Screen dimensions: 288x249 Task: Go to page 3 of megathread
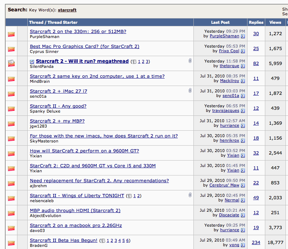(x=147, y=62)
